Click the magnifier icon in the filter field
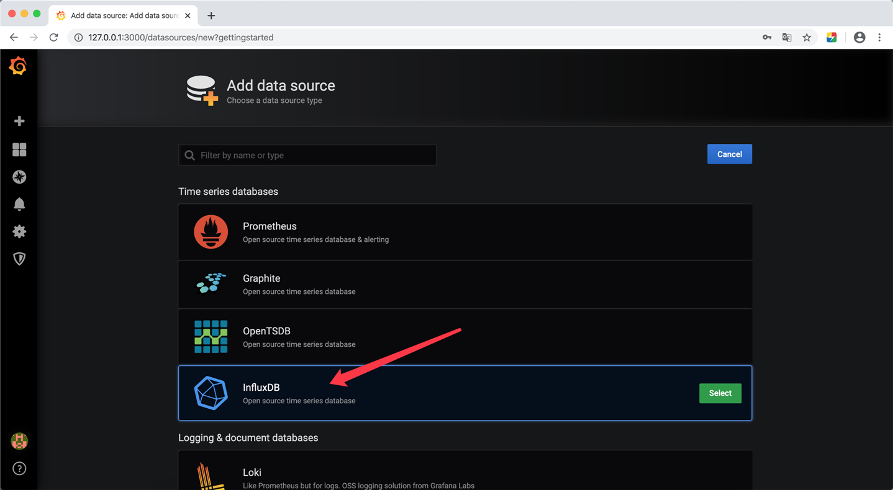Viewport: 893px width, 490px height. 190,155
